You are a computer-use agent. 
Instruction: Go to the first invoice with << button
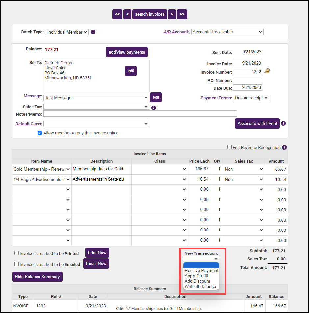tap(117, 14)
